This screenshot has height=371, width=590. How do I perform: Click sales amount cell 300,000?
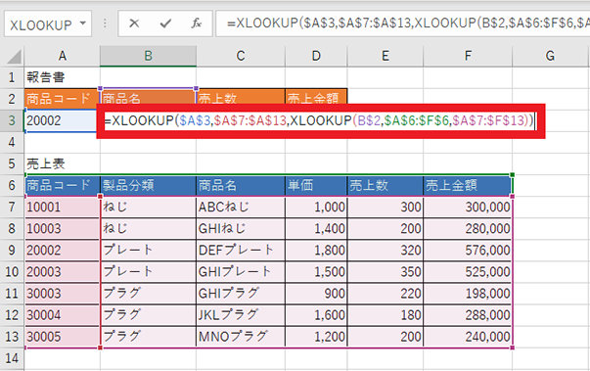(468, 207)
